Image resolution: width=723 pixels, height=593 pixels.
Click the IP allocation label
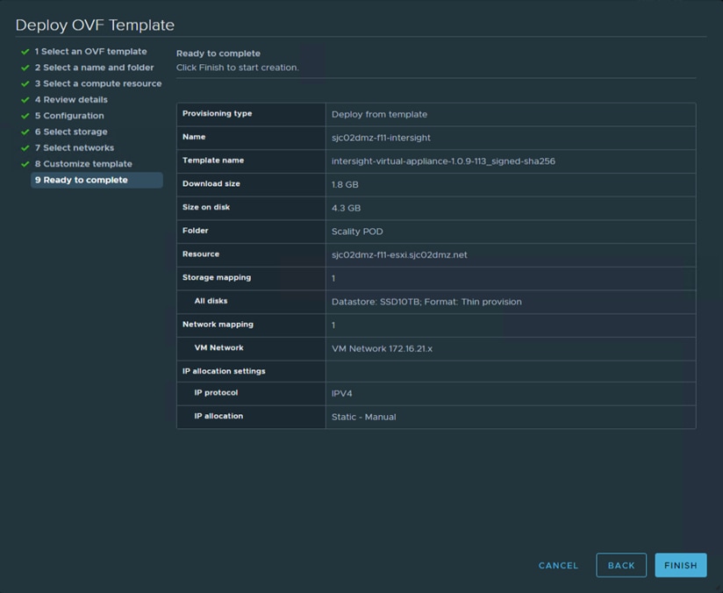[218, 417]
